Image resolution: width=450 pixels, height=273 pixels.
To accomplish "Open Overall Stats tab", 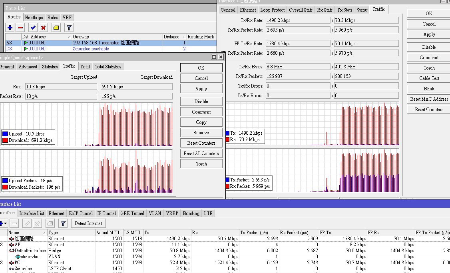I will click(x=301, y=10).
